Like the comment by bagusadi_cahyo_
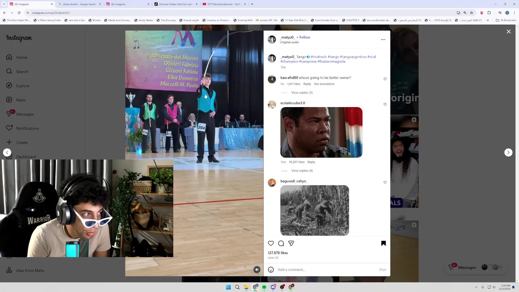This screenshot has width=519, height=292. (x=385, y=182)
